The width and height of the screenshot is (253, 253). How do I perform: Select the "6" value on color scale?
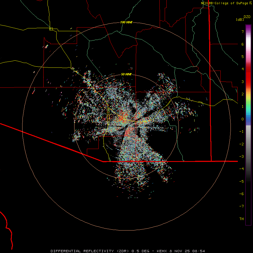tap(243, 44)
